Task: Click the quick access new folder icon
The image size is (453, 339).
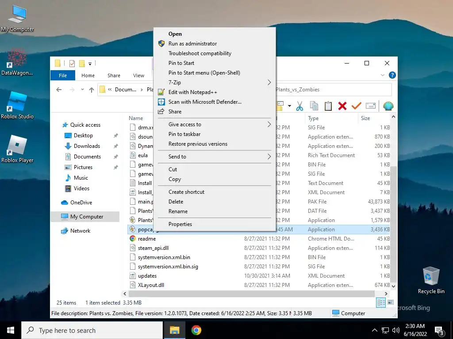Action: 82,63
